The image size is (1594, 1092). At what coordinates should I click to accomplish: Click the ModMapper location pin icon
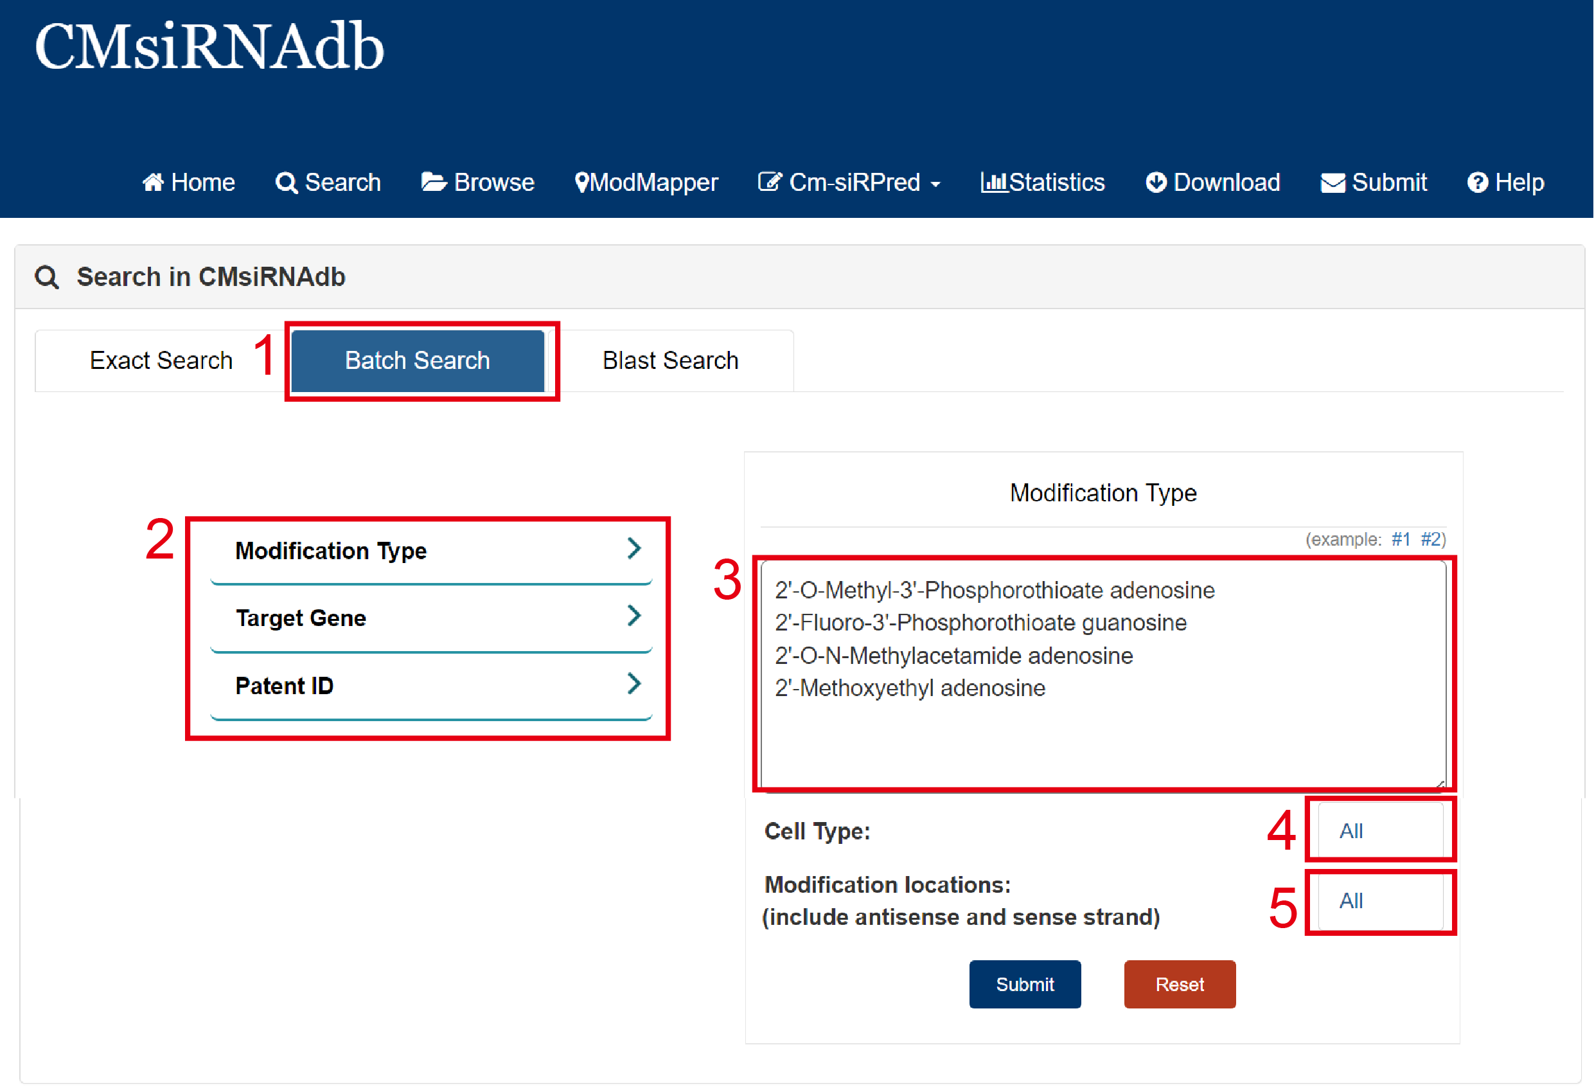pos(581,183)
